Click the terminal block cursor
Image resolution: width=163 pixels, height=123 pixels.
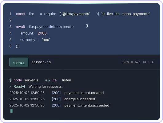12,111
